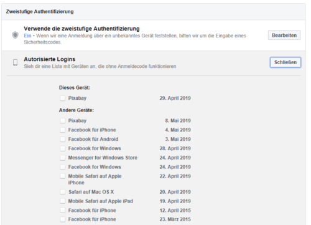Select the Mobile Safari auf Apple iPhone checkbox
Viewport: 311px width, 225px height.
click(x=62, y=176)
